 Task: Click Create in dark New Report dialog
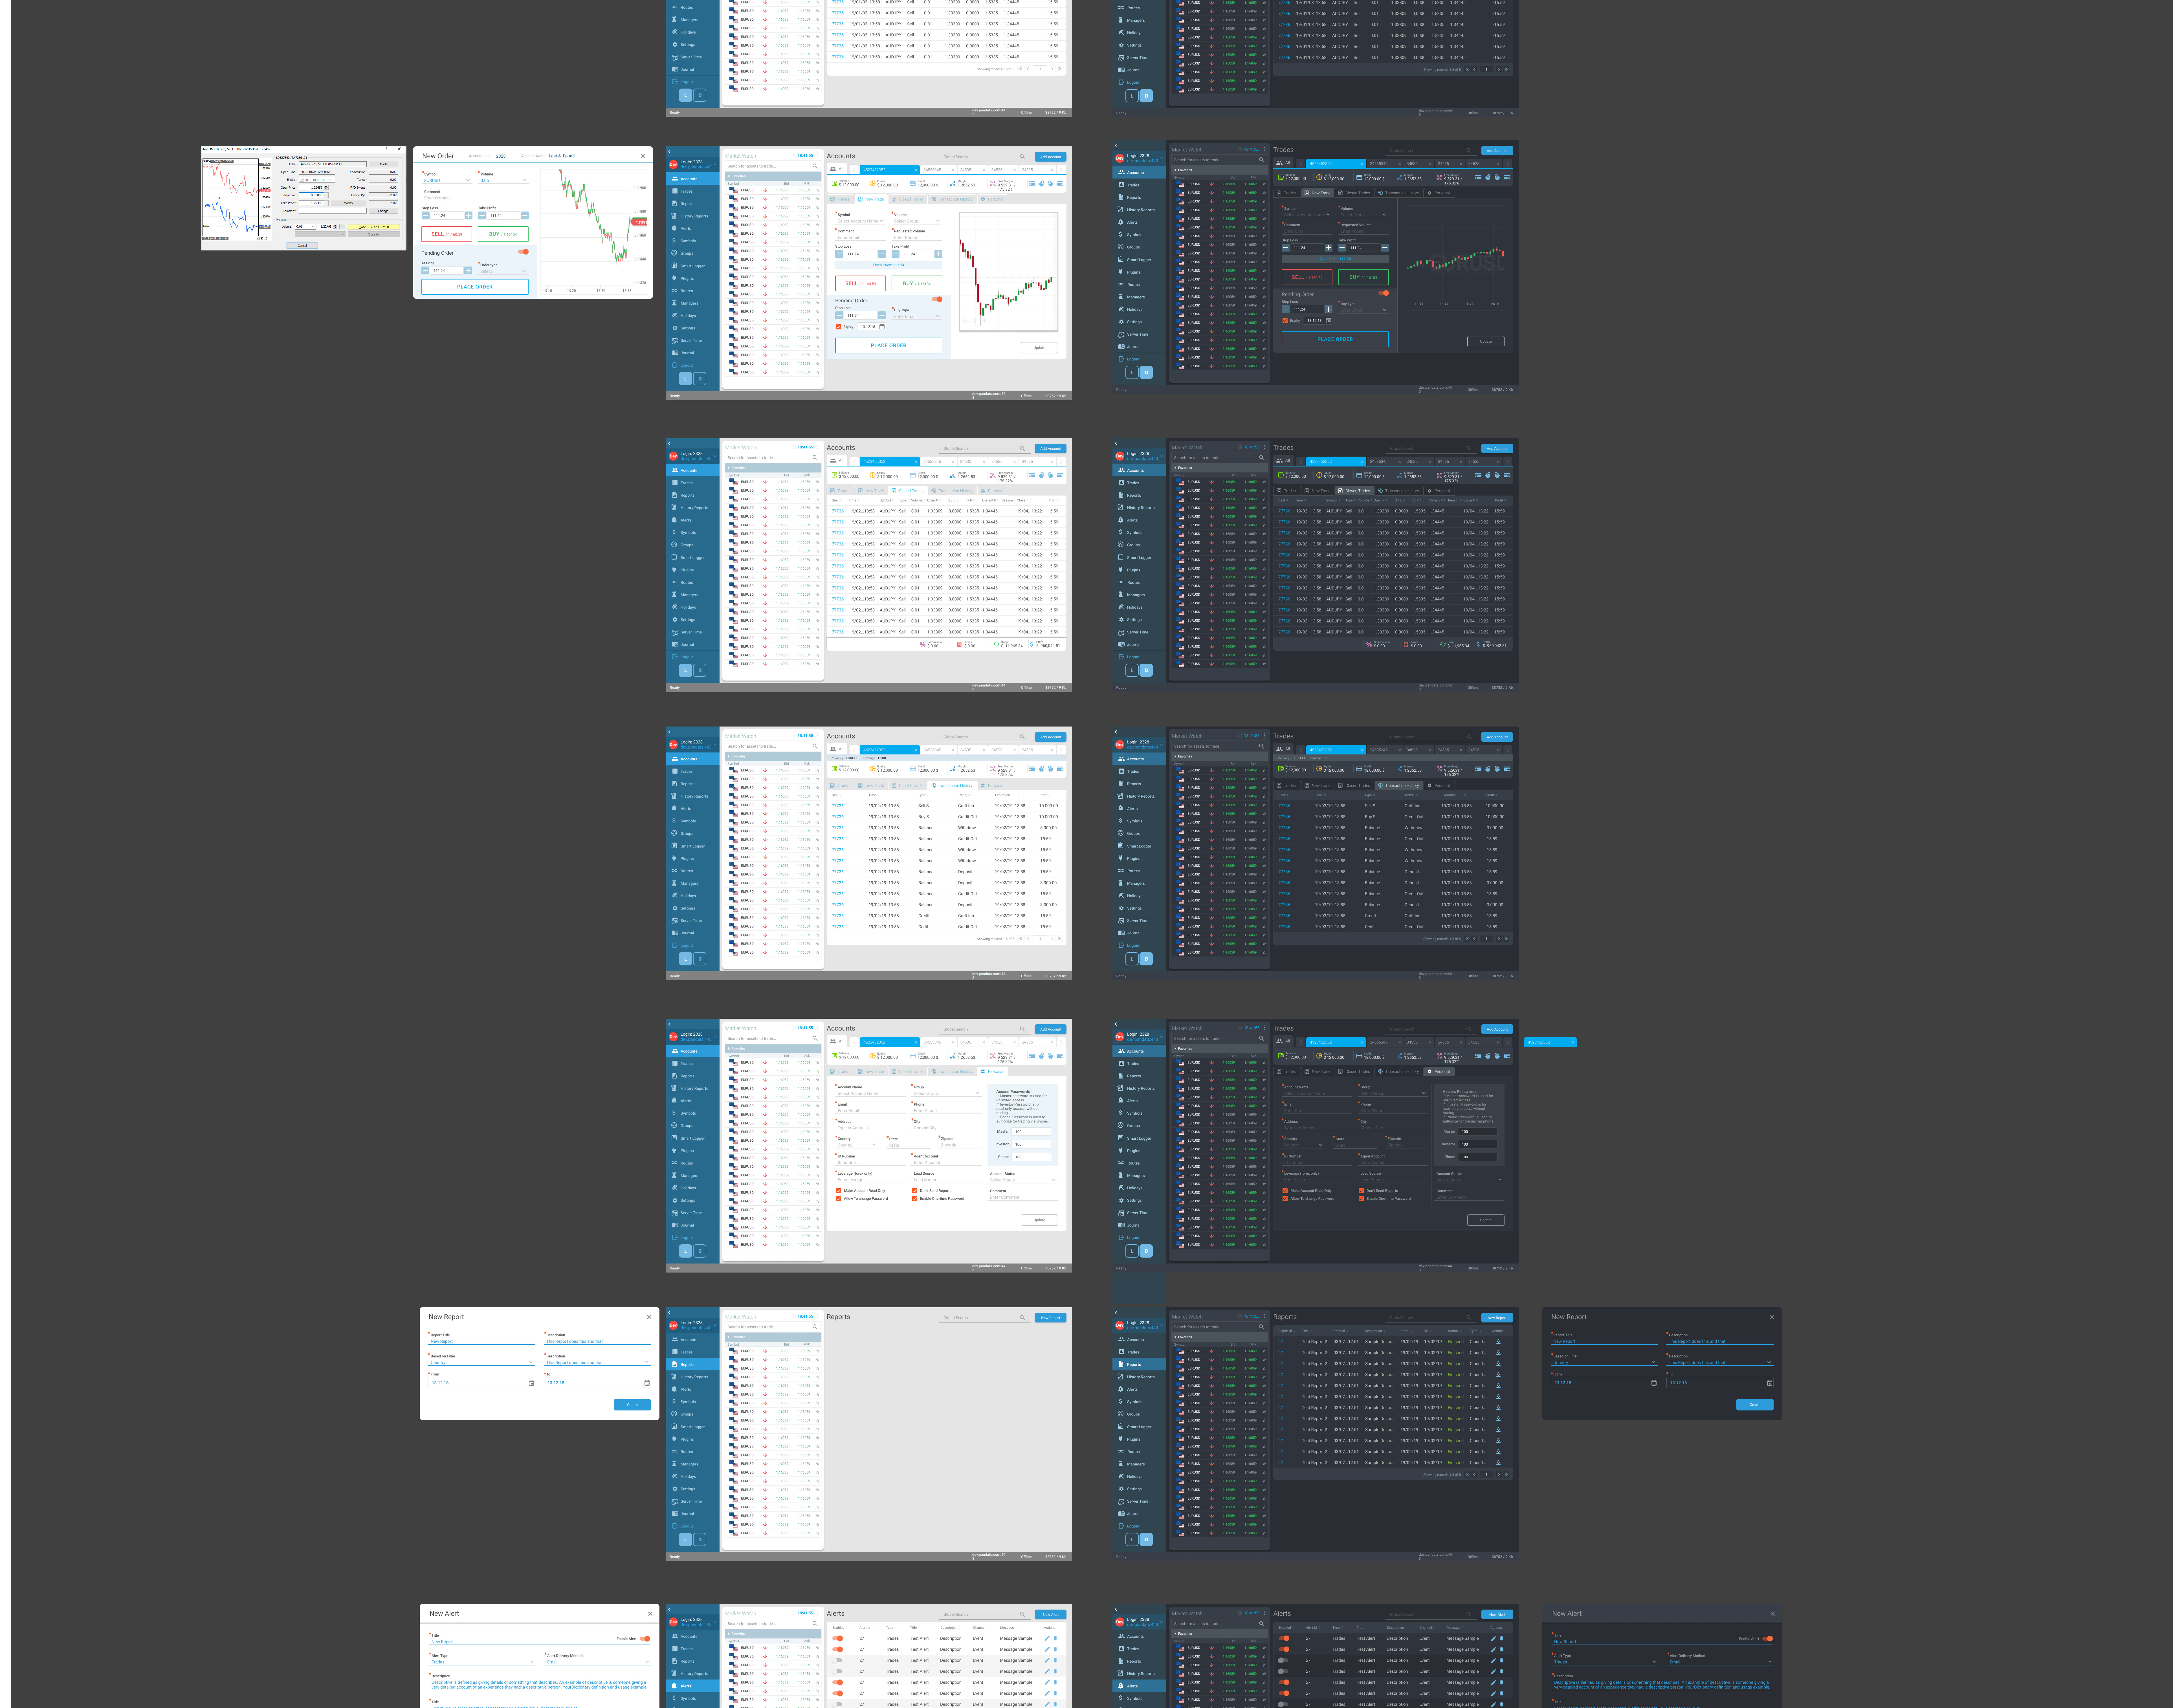[1755, 1405]
